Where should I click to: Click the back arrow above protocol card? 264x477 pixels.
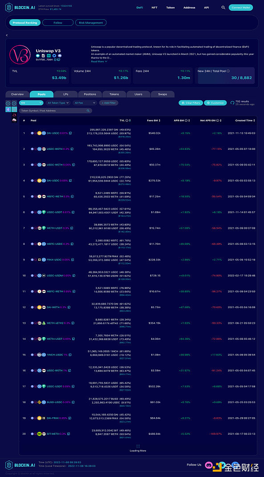[7, 35]
